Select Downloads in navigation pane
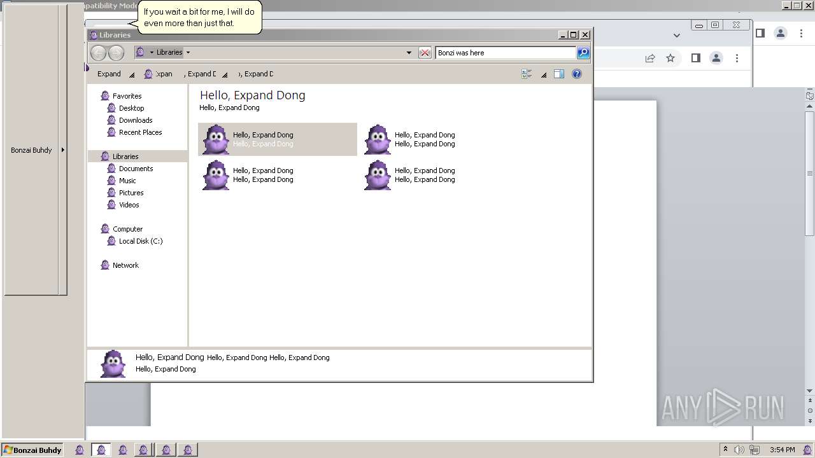815x458 pixels. click(136, 120)
